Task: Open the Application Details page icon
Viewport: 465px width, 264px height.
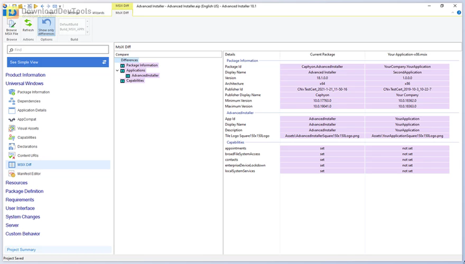Action: point(12,110)
